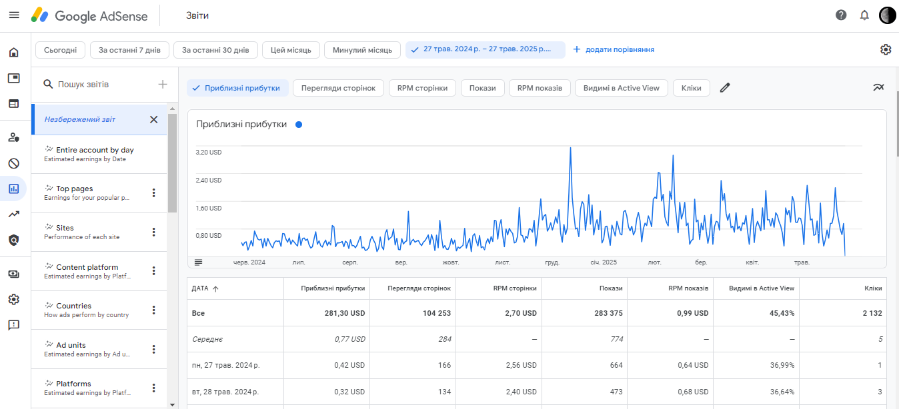This screenshot has height=409, width=899.
Task: Open options menu for Platforms report
Action: coord(153,388)
